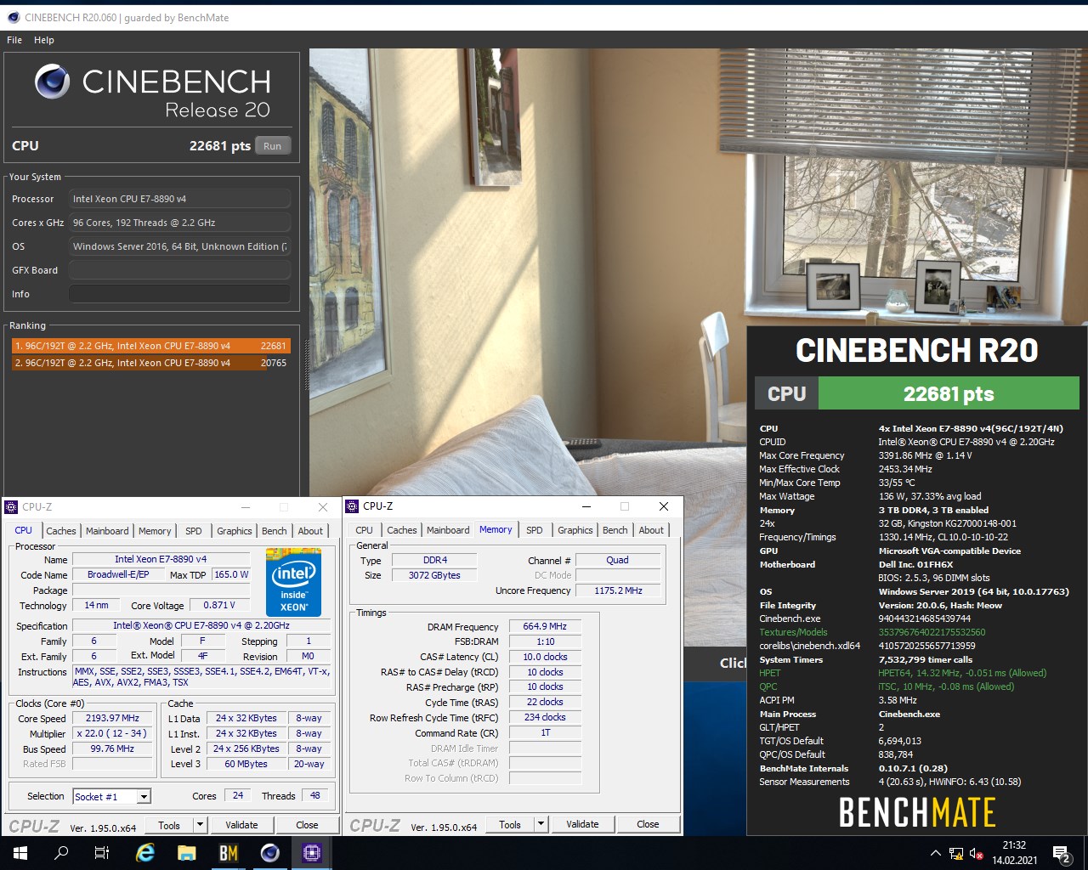
Task: Open SPD tab in left CPU-Z window
Action: 194,531
